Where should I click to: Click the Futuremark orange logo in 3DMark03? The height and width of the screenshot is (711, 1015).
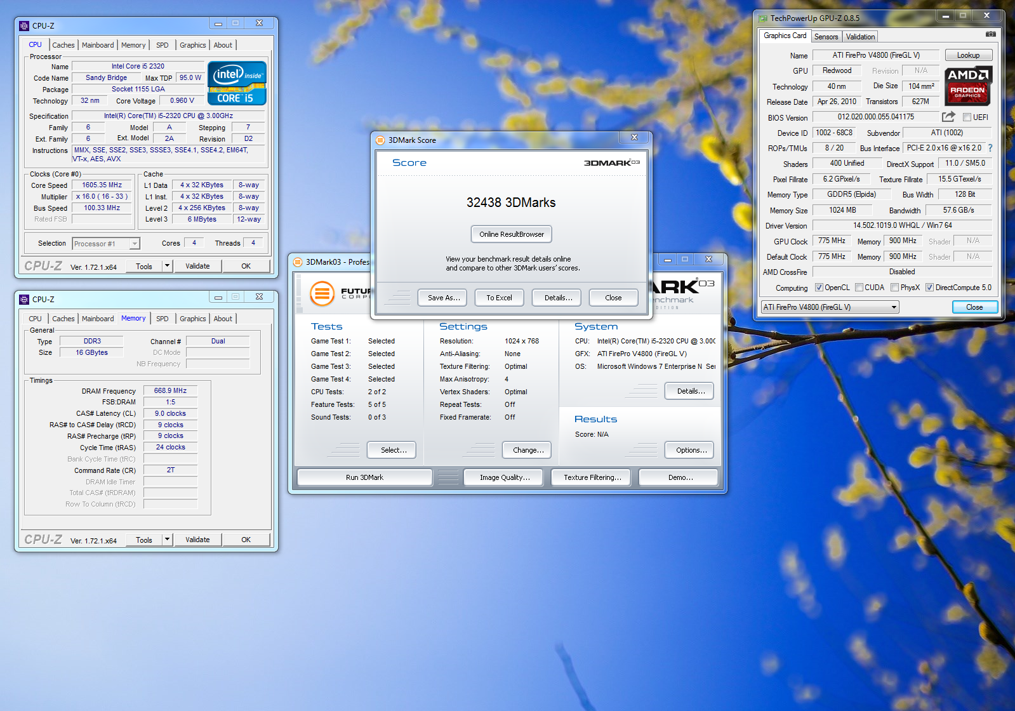322,293
